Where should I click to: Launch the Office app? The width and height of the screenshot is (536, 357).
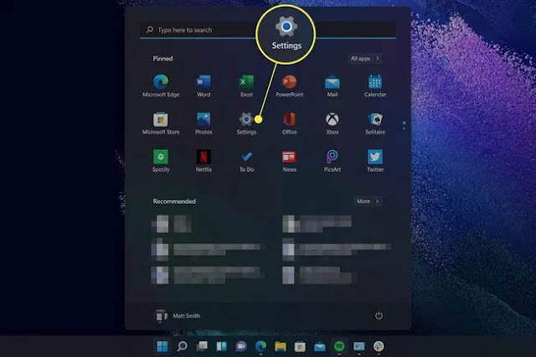289,123
